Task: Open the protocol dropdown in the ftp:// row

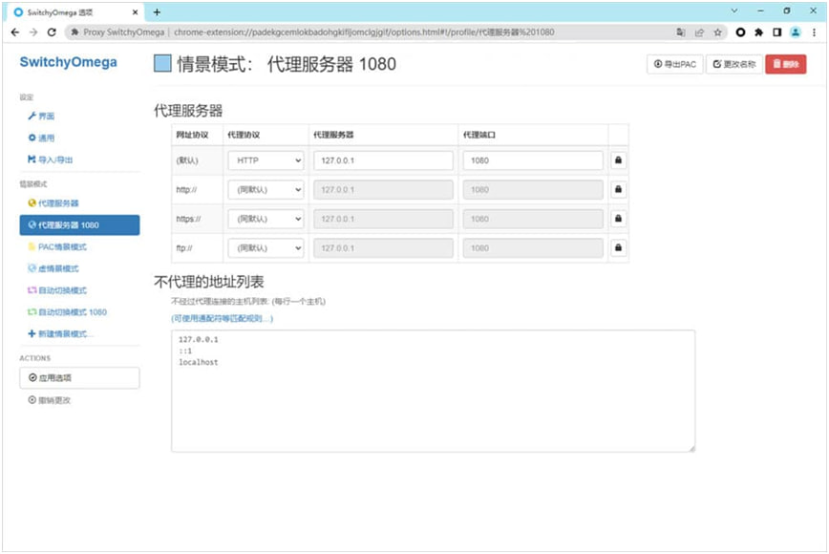Action: tap(266, 248)
